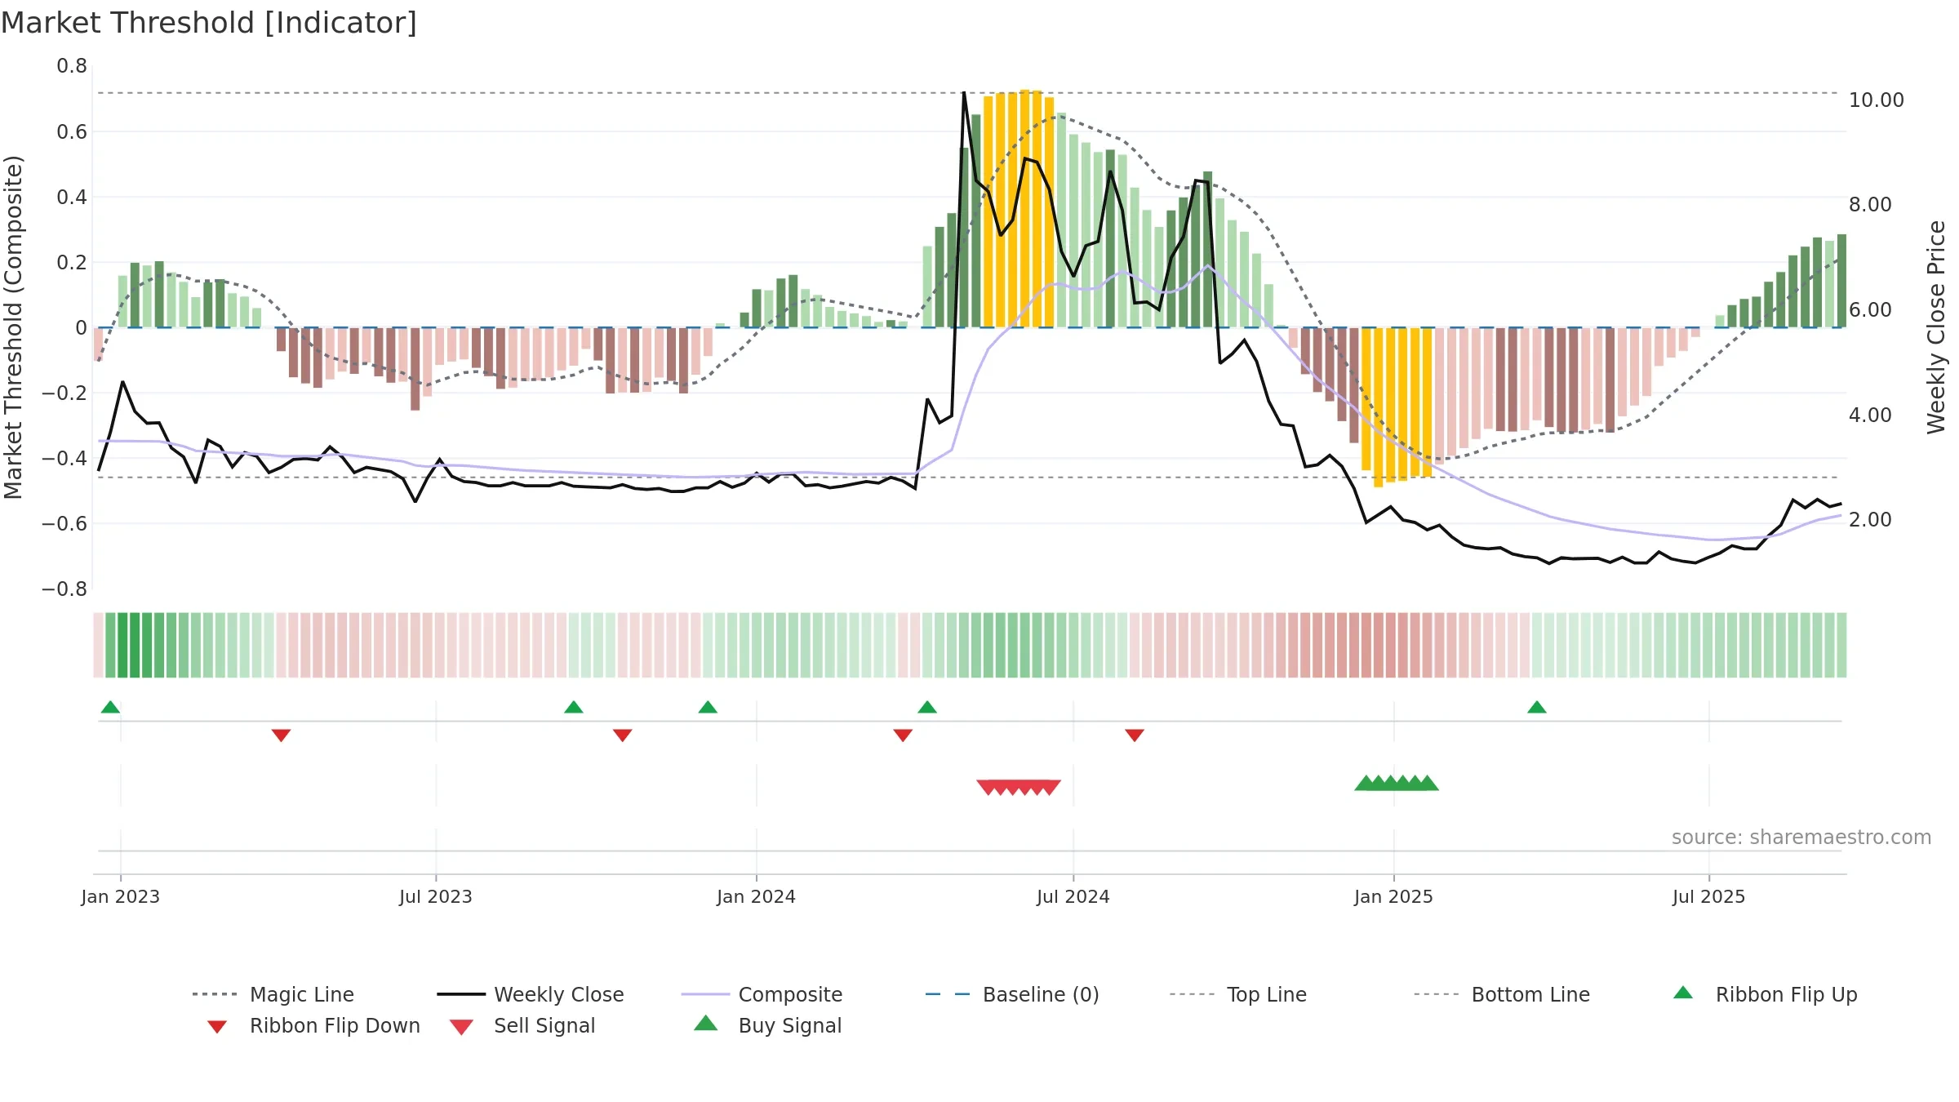Toggle the Ribbon Flip Down legend entry
1959x1102 pixels.
313,1025
